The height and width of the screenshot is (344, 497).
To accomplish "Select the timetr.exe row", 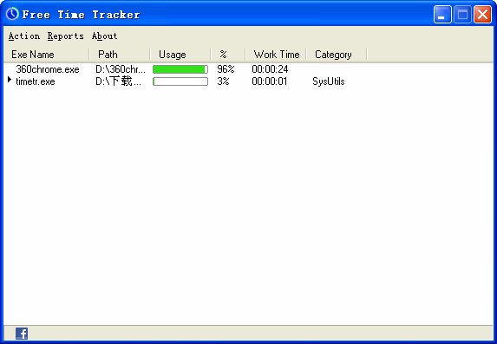I will [185, 81].
